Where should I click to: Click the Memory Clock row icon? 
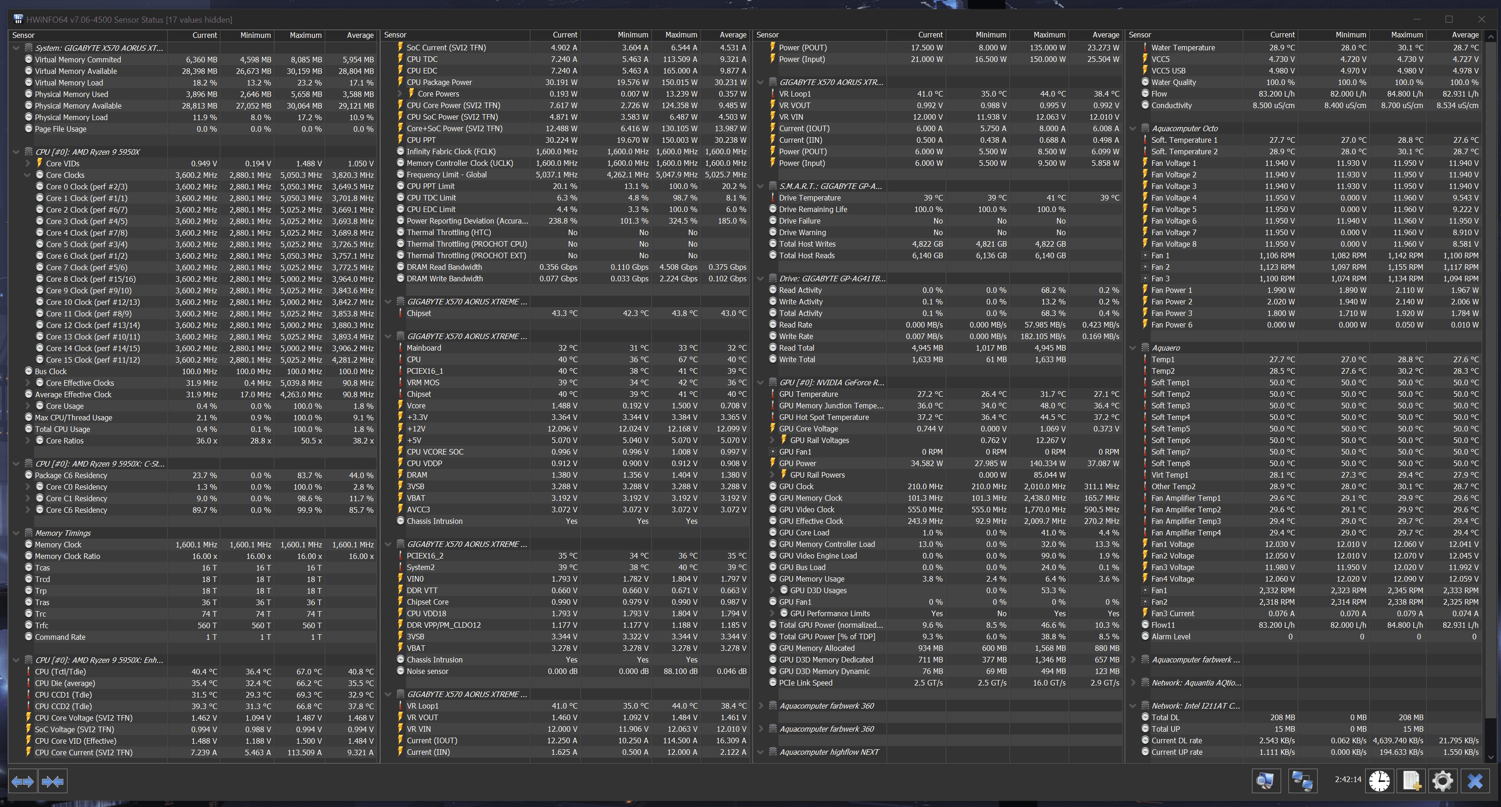pyautogui.click(x=29, y=544)
